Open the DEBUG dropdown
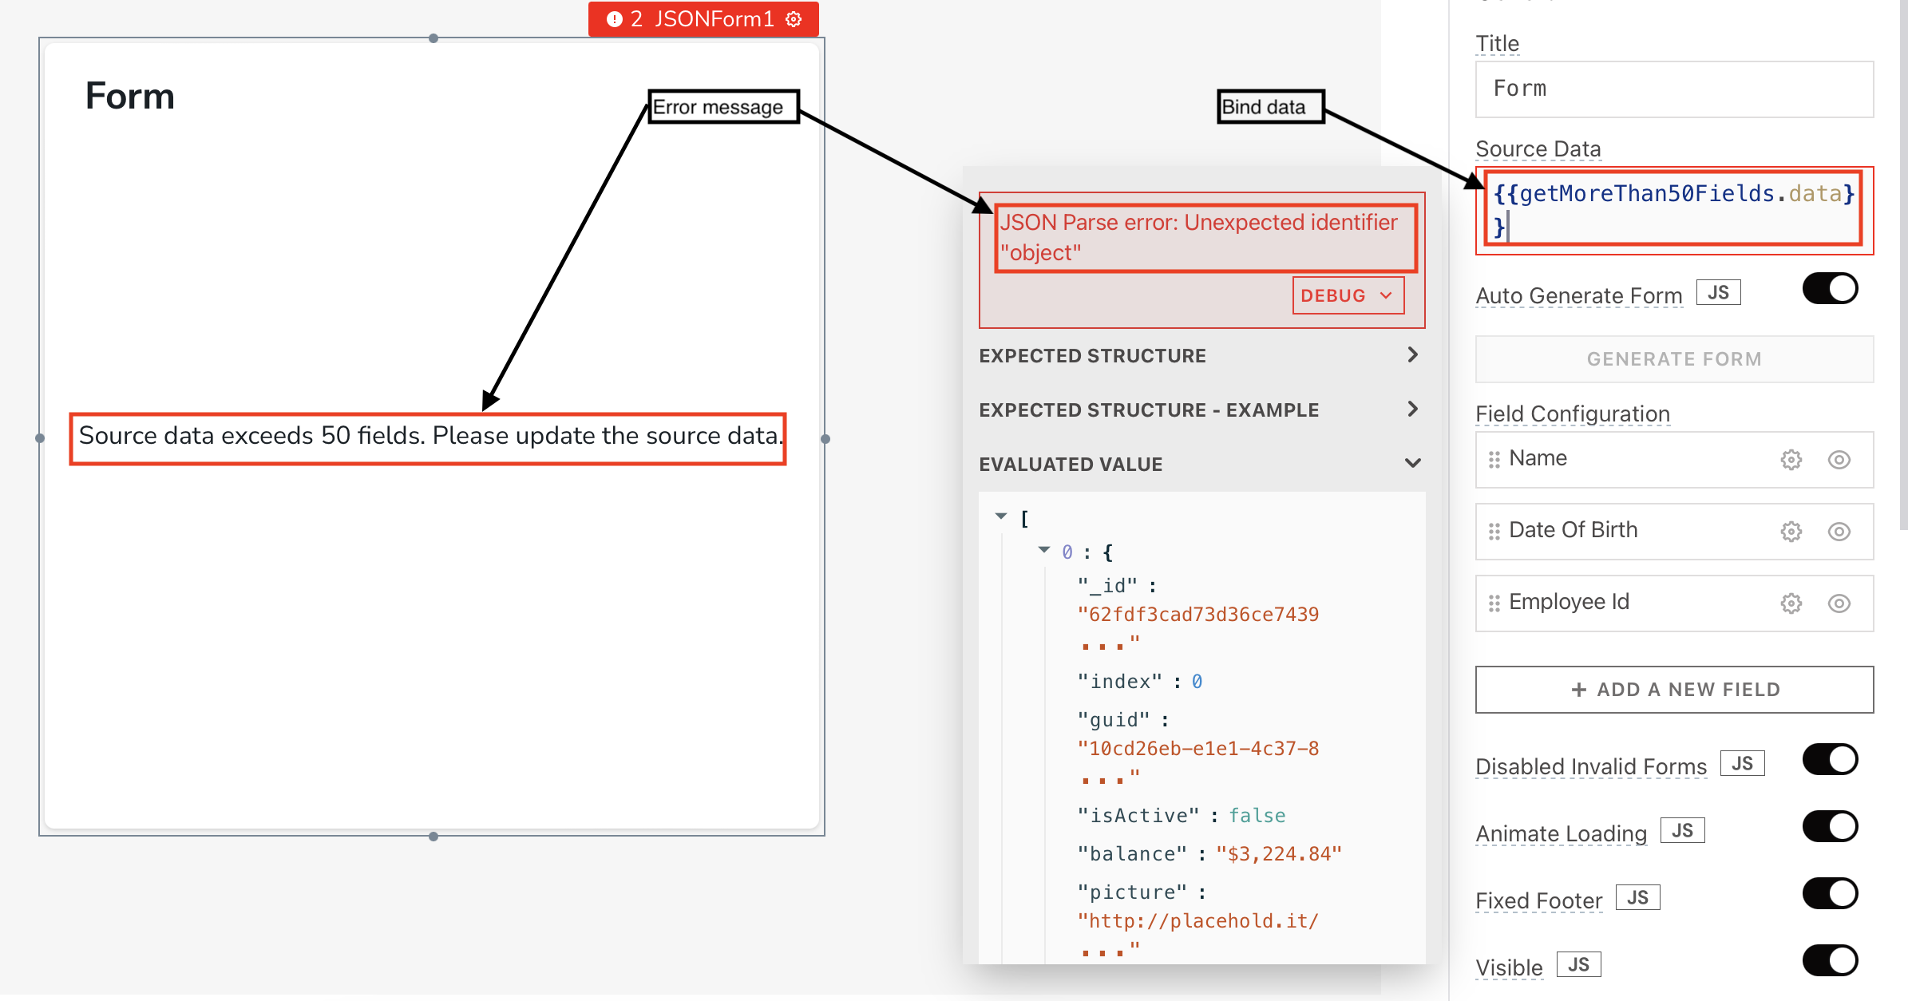This screenshot has width=1908, height=1001. [x=1348, y=295]
